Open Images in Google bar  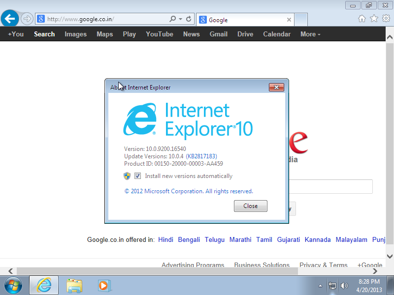pyautogui.click(x=75, y=34)
